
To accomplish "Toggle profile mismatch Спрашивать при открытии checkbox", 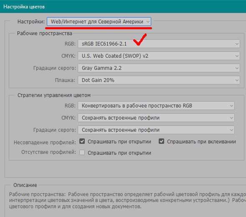I will (82, 141).
